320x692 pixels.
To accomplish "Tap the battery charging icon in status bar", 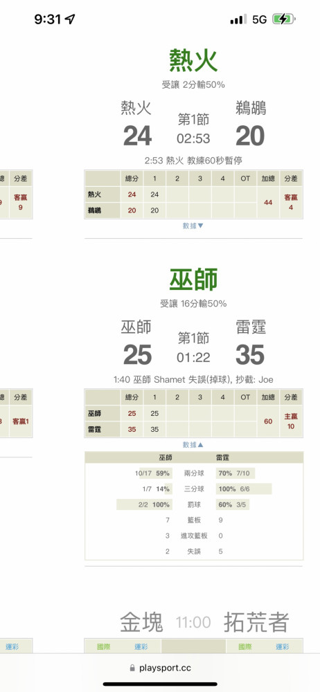I will pyautogui.click(x=284, y=19).
